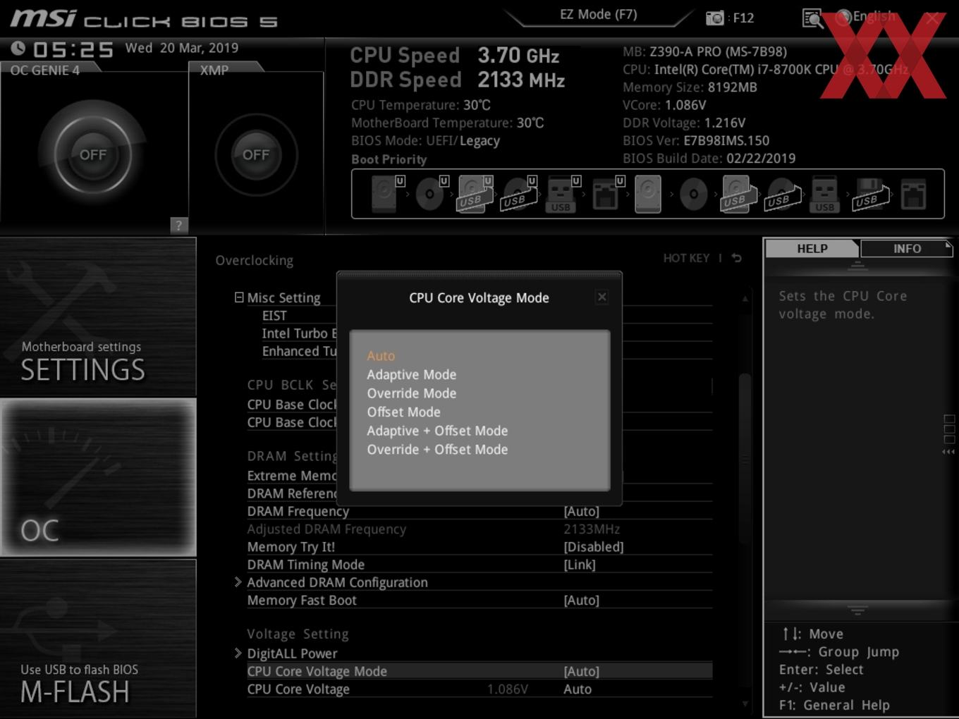The height and width of the screenshot is (719, 959).
Task: Click the settings list scrollbar thumb
Action: (745, 458)
